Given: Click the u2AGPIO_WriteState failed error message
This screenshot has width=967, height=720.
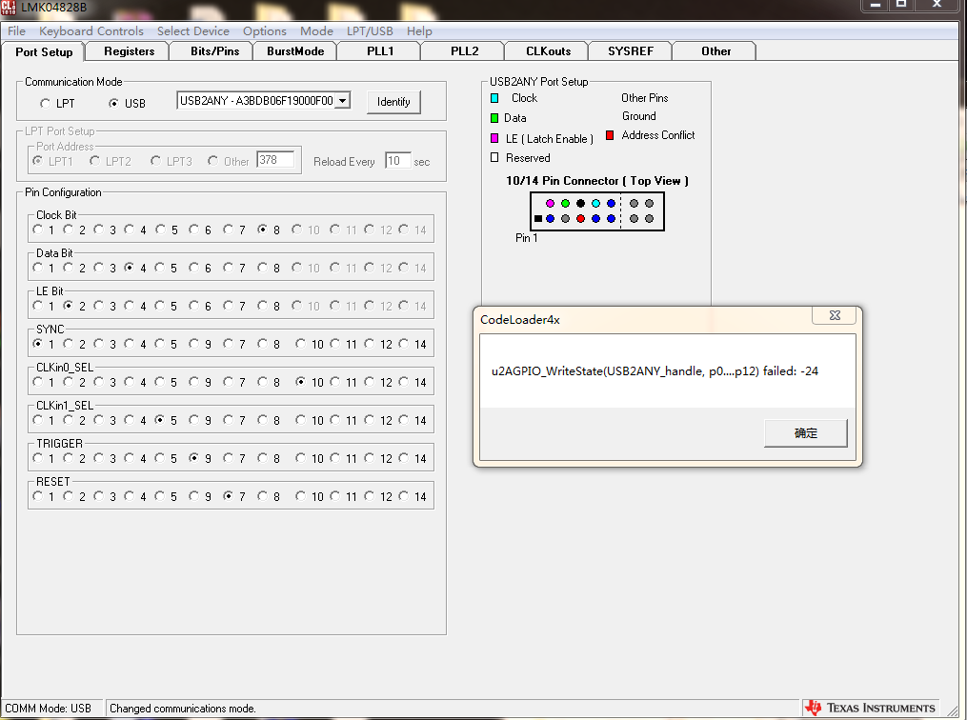Looking at the screenshot, I should click(655, 371).
